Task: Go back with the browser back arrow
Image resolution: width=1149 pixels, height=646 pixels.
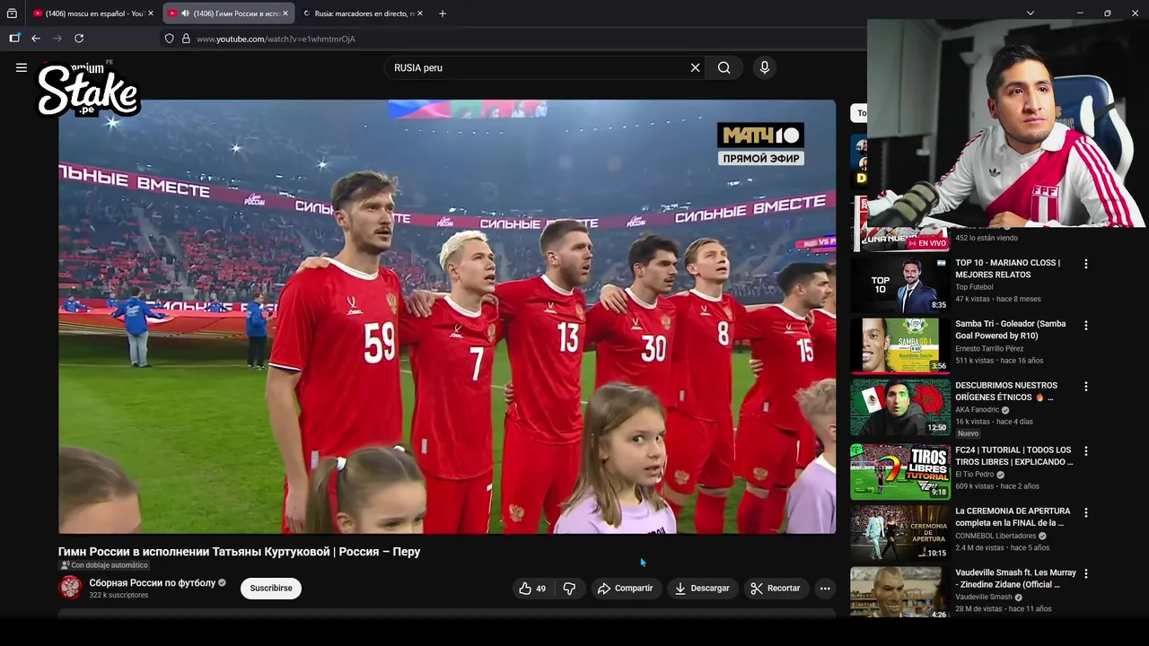Action: point(36,39)
